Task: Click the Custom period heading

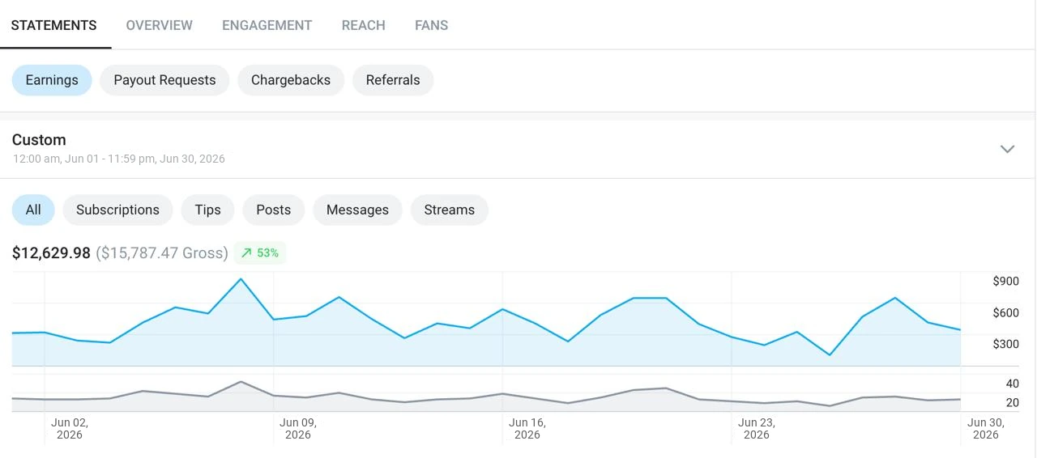Action: click(39, 139)
